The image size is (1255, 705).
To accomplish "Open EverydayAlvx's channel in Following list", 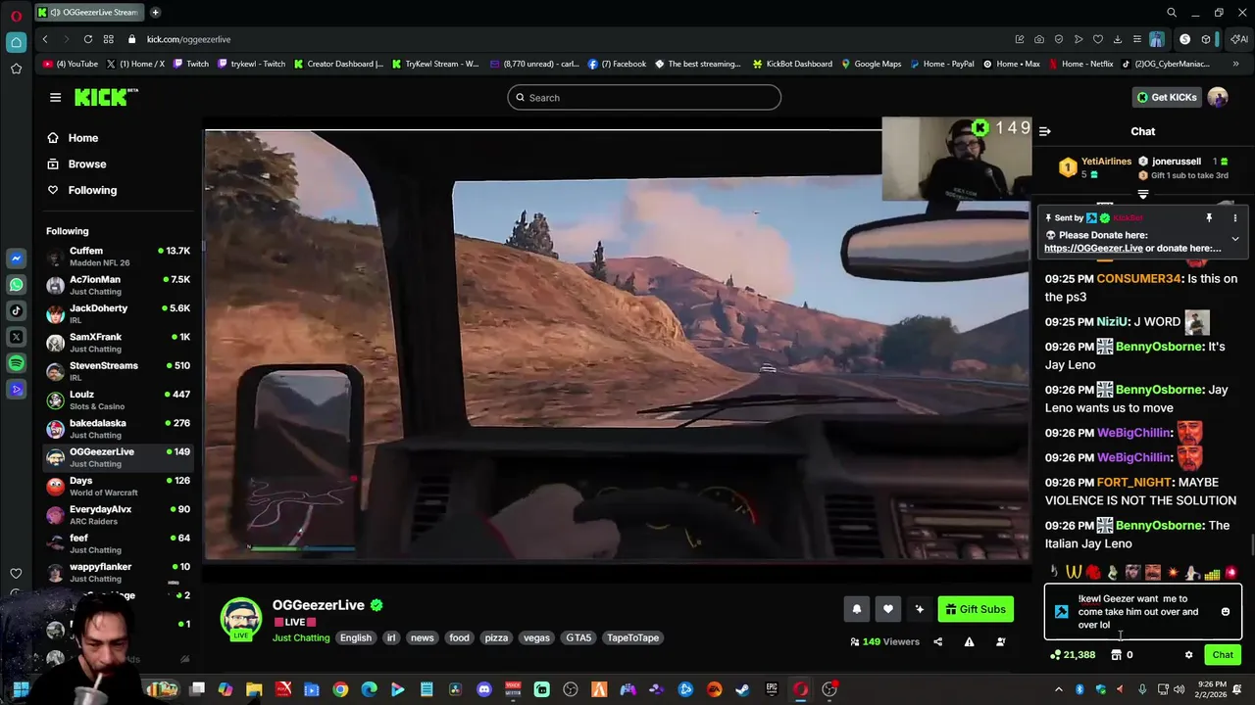I will pyautogui.click(x=118, y=515).
